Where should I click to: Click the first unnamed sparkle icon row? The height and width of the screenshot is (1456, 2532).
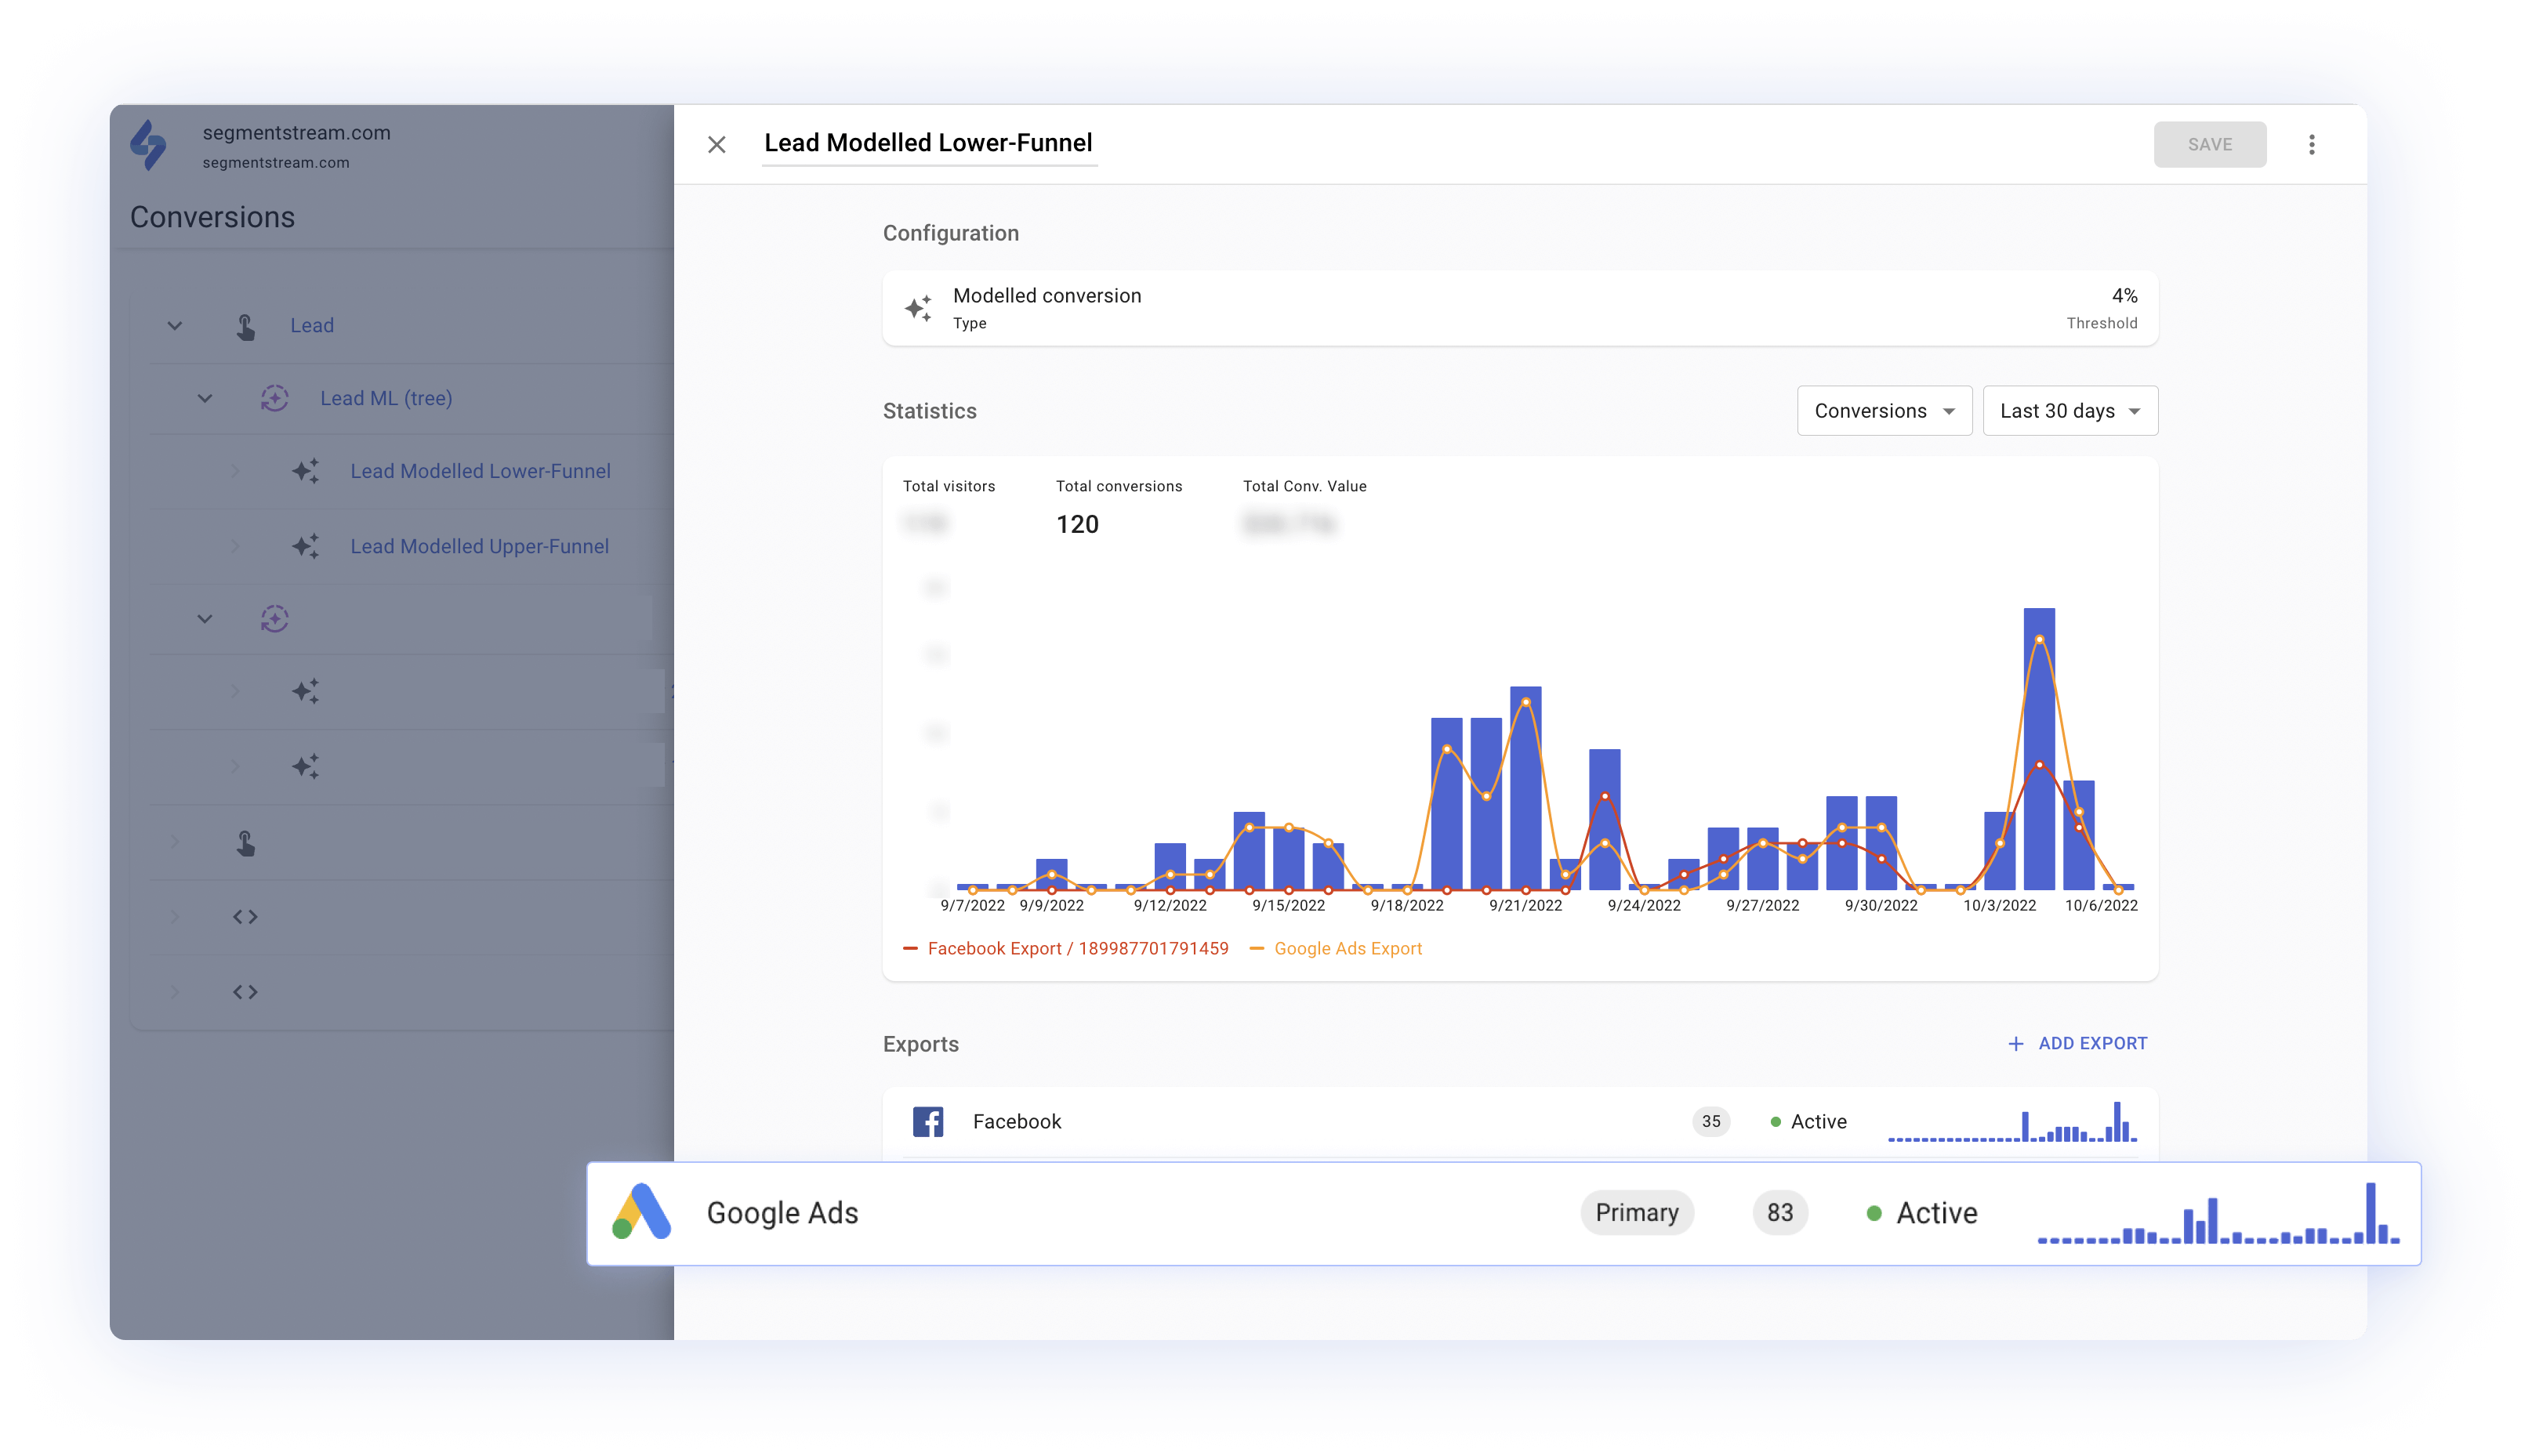pyautogui.click(x=306, y=691)
